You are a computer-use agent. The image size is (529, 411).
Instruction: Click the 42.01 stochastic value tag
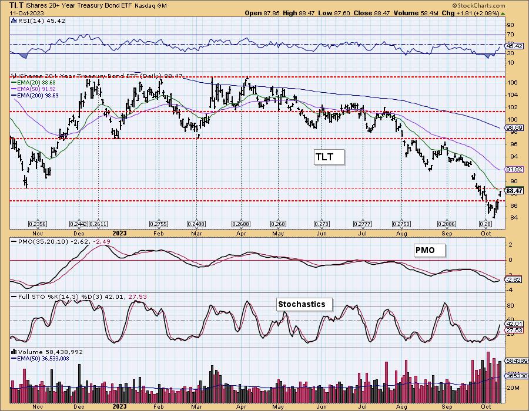pos(515,324)
